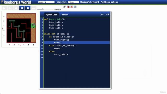The width and height of the screenshot is (167, 94).
Task: Stop program execution with the stop button
Action: 28,8
